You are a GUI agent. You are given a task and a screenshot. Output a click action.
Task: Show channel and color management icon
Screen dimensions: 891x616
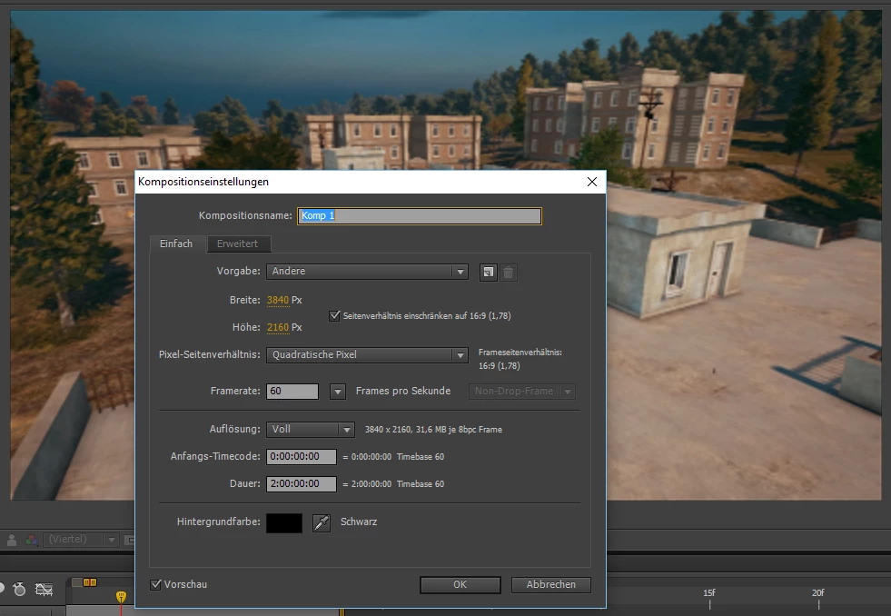coord(31,540)
